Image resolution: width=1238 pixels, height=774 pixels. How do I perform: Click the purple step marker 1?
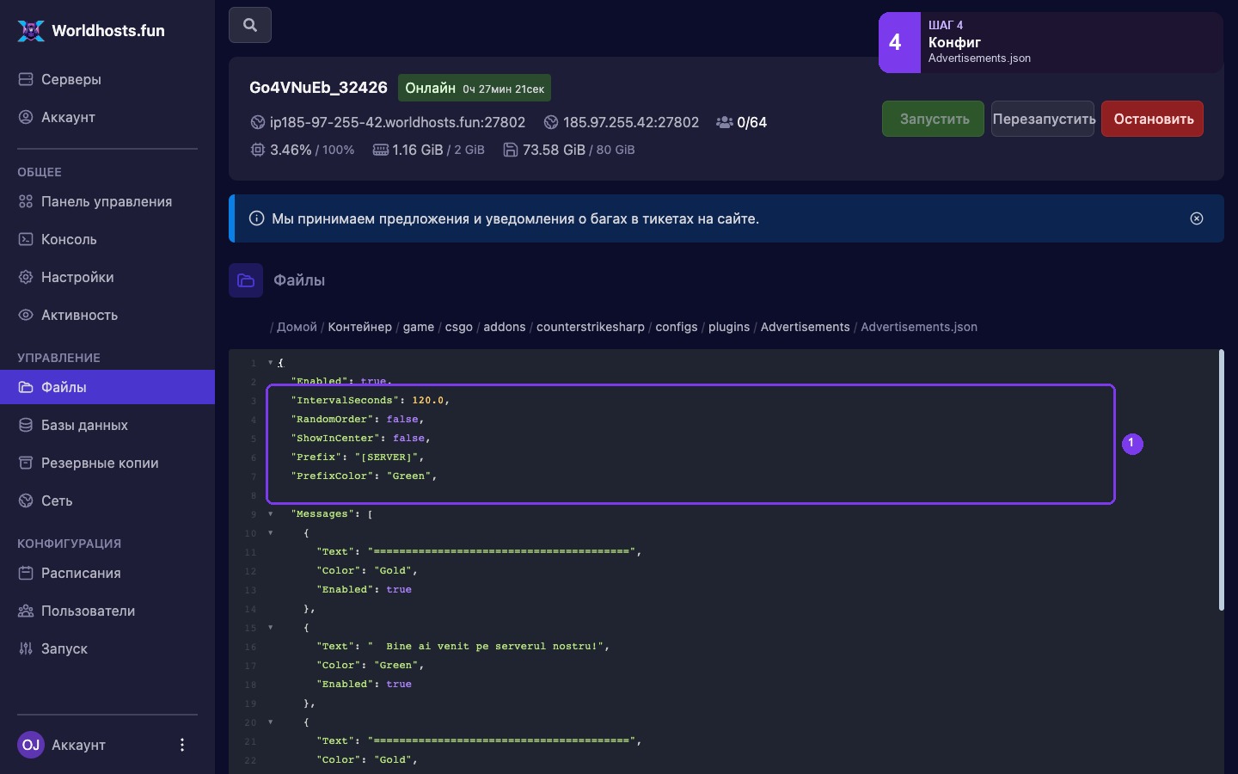click(1132, 444)
